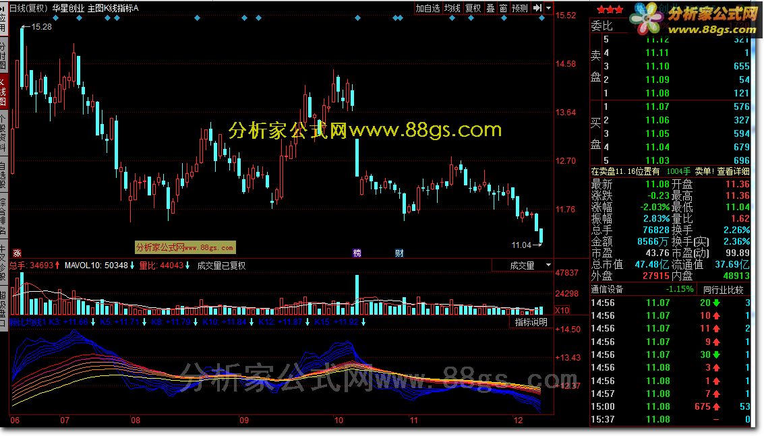Image resolution: width=764 pixels, height=436 pixels.
Task: Click the 主图K线指标A indicator title
Action: (x=113, y=8)
